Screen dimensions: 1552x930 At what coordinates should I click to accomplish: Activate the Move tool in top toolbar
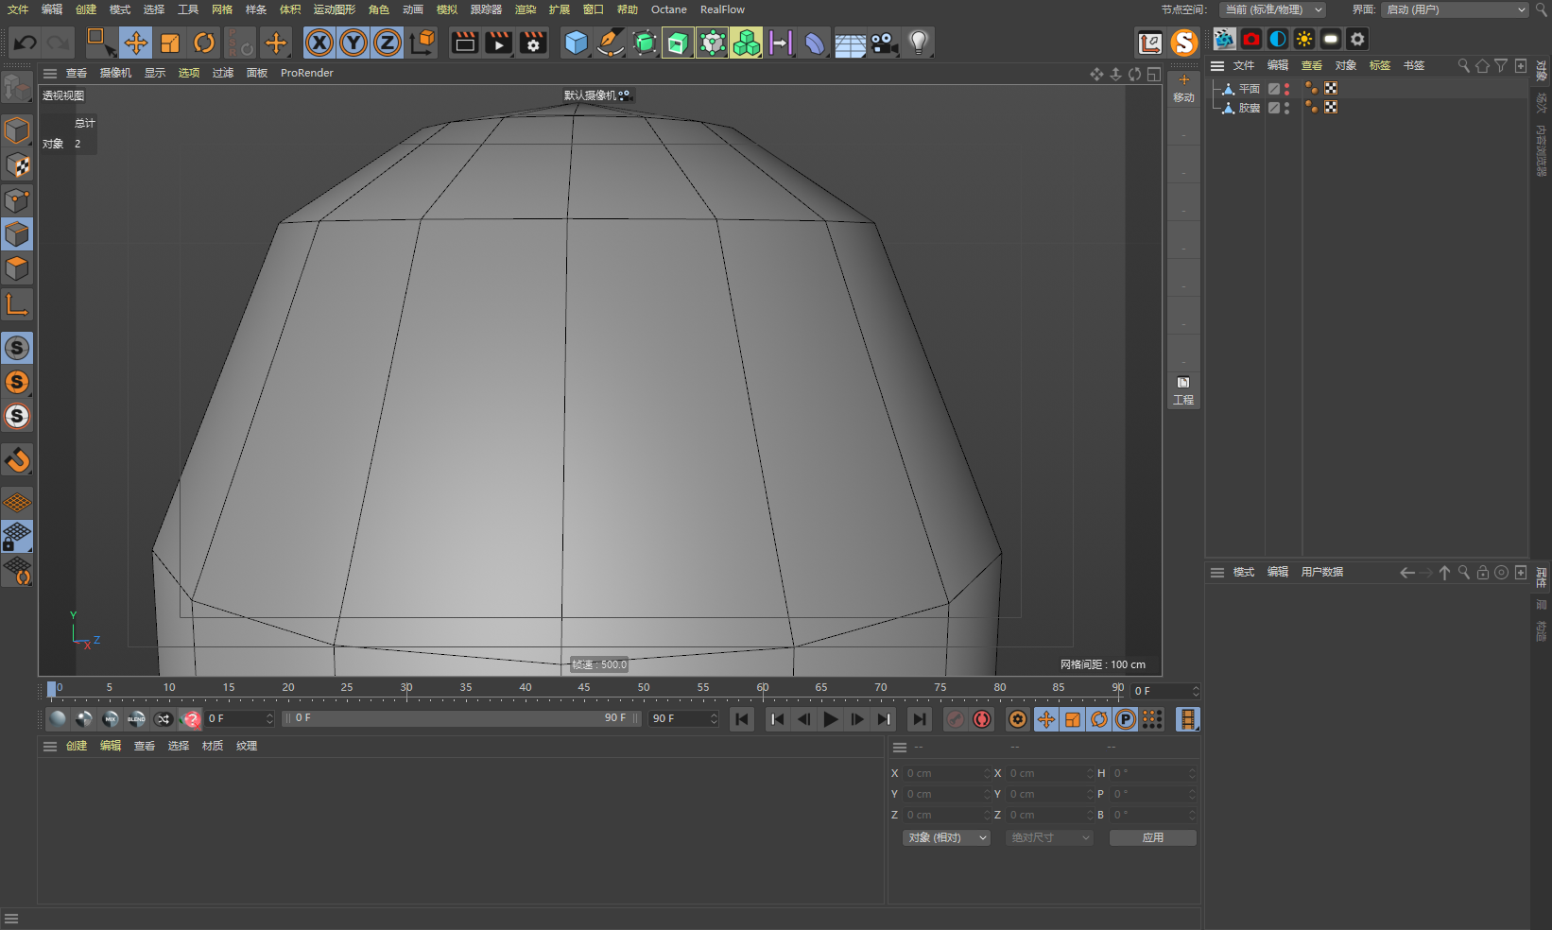136,43
